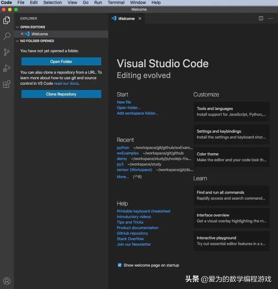Open the Source Control view icon
This screenshot has height=289, width=278.
[x=7, y=52]
